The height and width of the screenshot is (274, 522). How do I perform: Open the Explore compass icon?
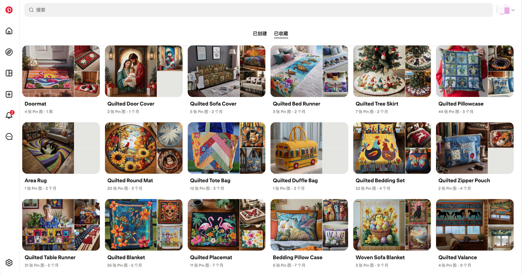pos(9,52)
